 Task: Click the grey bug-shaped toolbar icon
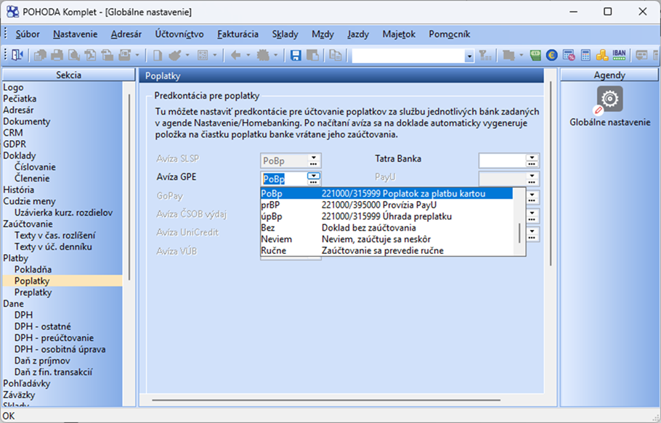point(263,55)
